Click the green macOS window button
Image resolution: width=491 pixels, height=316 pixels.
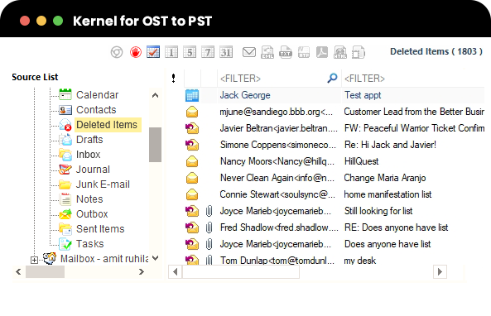58,21
